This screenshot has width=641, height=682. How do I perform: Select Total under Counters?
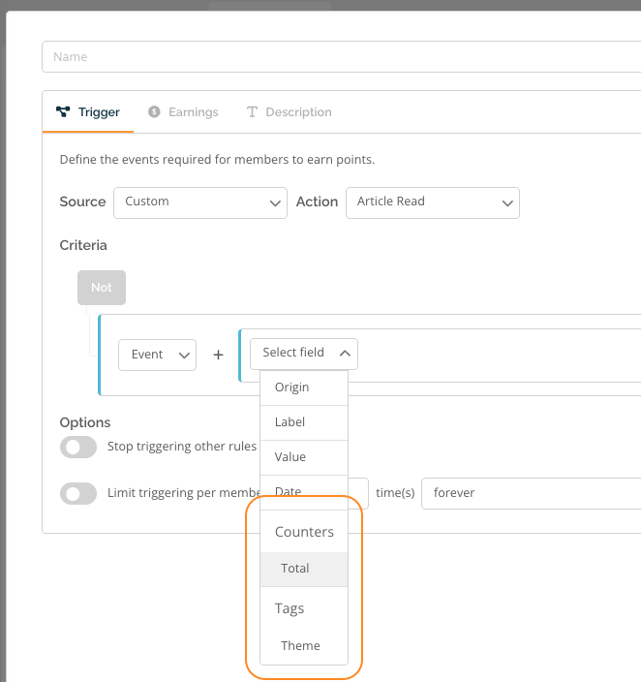[304, 569]
